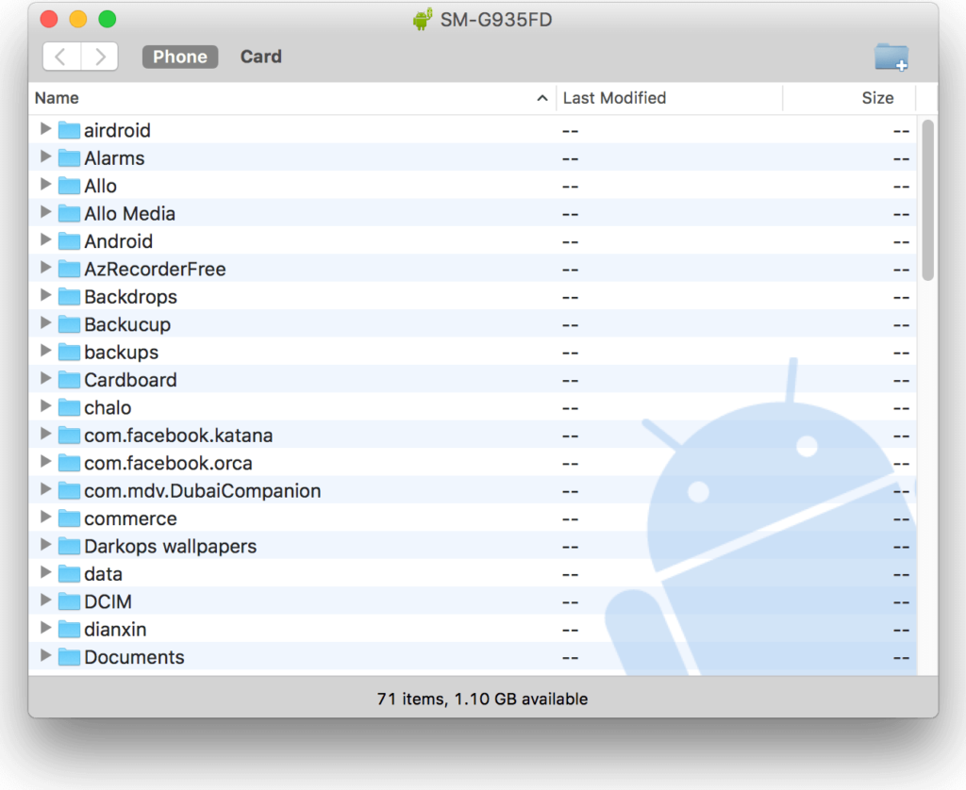Click the "Backucup" folder name
Screen dimensions: 966x790
point(127,324)
